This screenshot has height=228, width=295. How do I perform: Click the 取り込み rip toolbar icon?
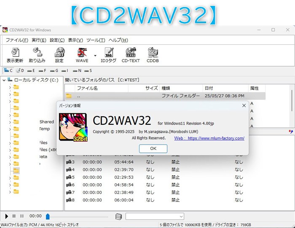click(37, 55)
